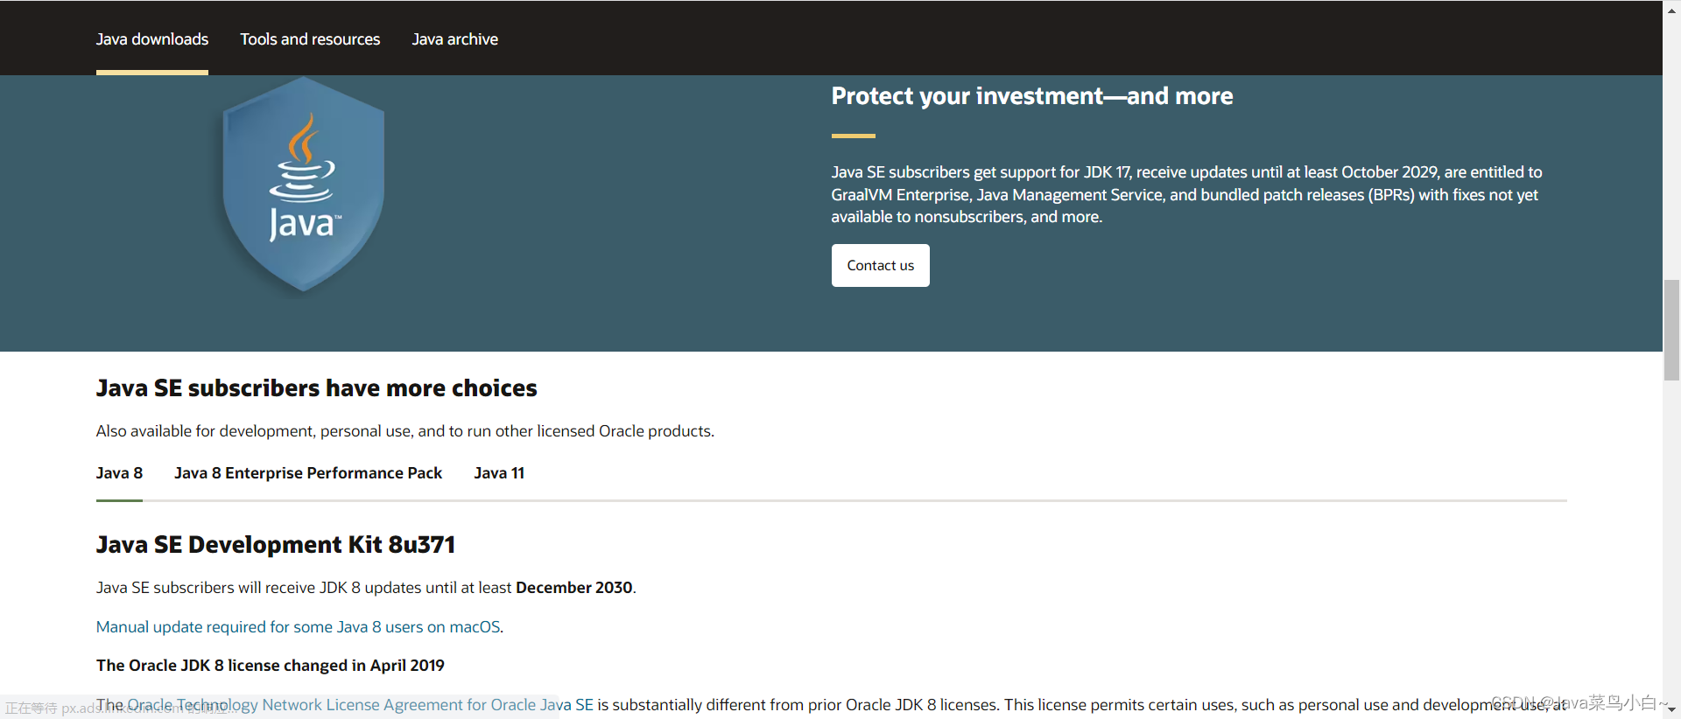The width and height of the screenshot is (1681, 719).
Task: Switch to Tools and resources tab
Action: (x=310, y=39)
